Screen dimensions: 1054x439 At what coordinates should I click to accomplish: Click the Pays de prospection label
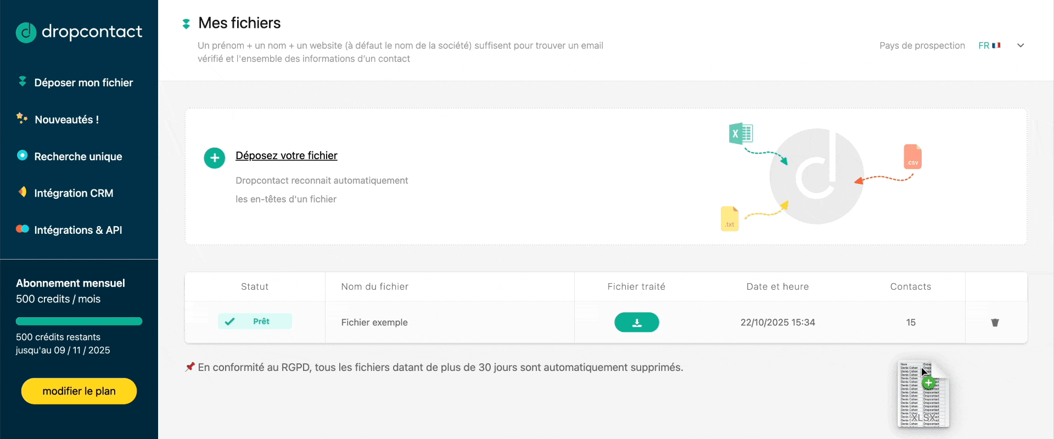coord(922,46)
